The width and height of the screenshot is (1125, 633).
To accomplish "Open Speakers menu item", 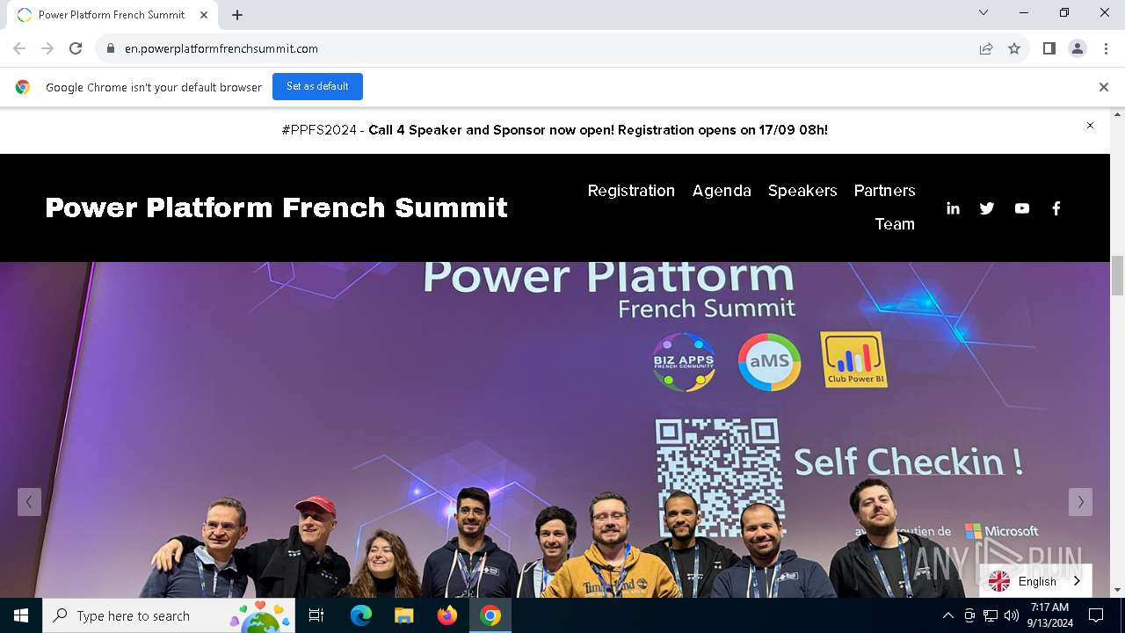I will 802,191.
